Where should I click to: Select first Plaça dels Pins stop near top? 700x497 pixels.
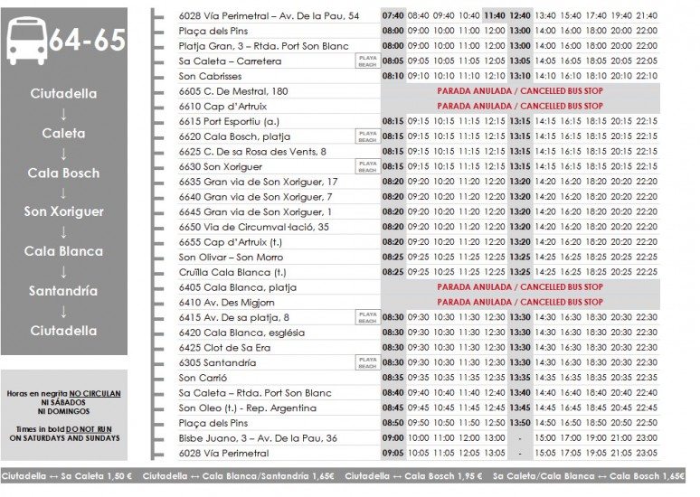(213, 32)
